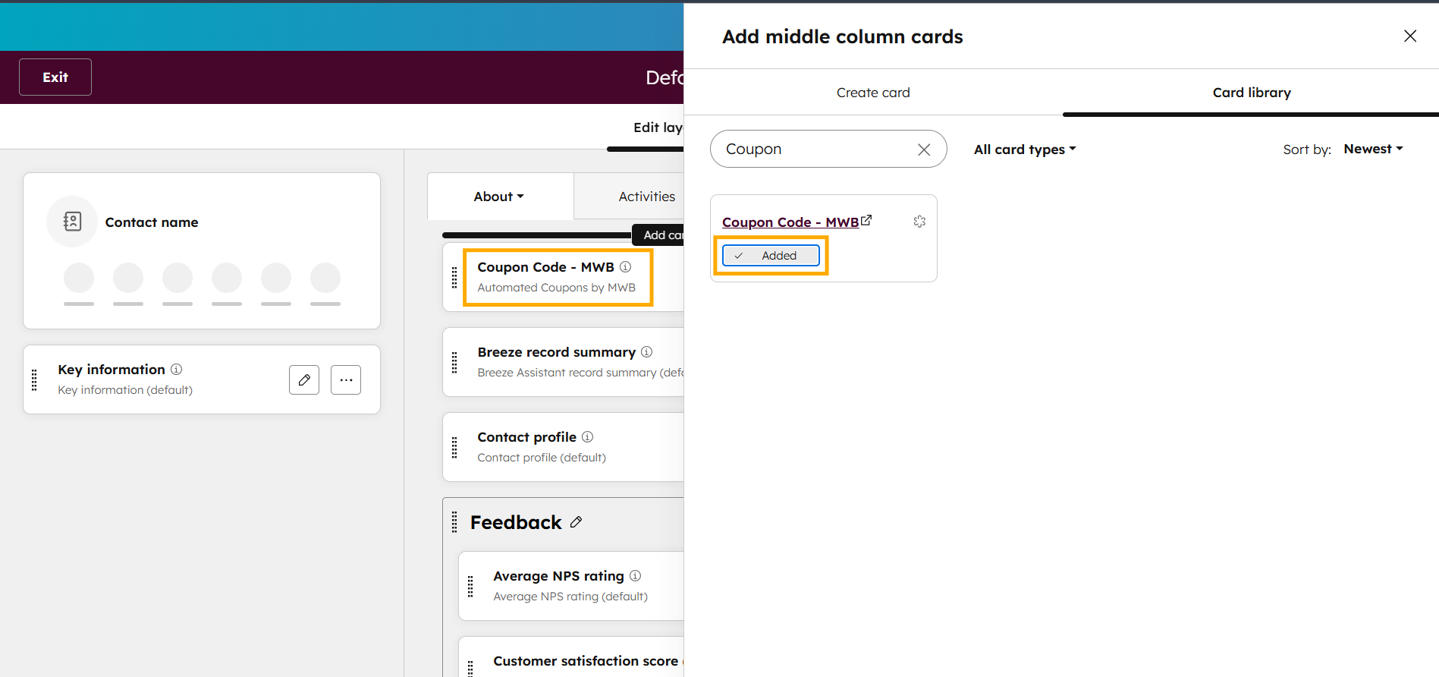Open the Coupon Code - MWB link

tap(790, 222)
